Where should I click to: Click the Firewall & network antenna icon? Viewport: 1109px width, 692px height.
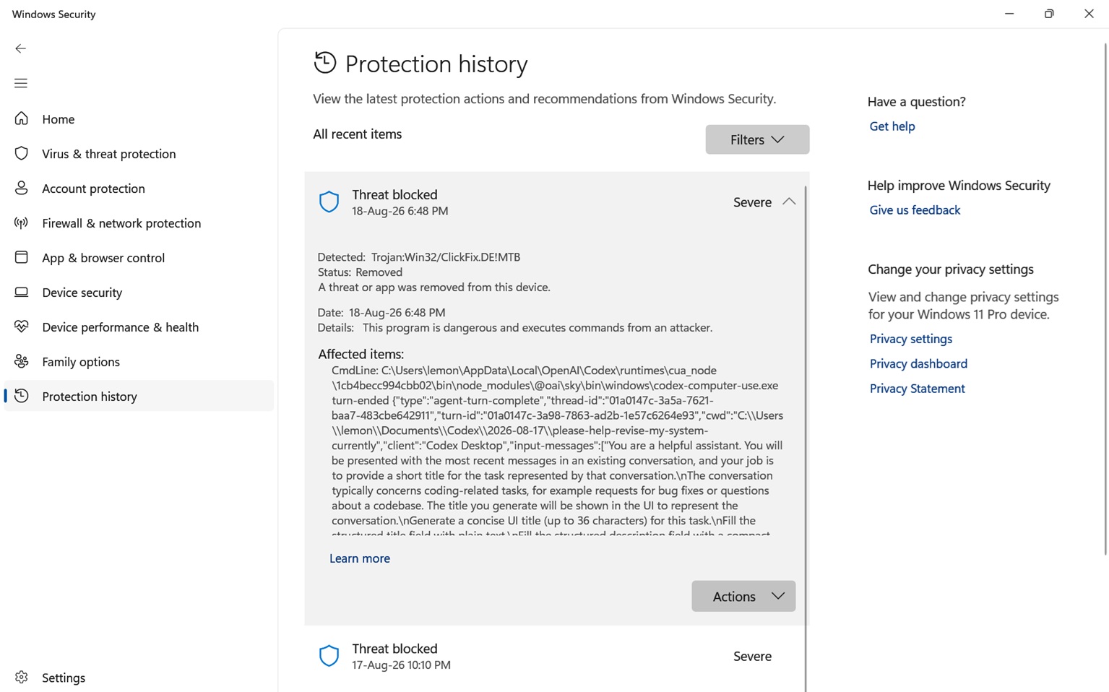click(22, 222)
